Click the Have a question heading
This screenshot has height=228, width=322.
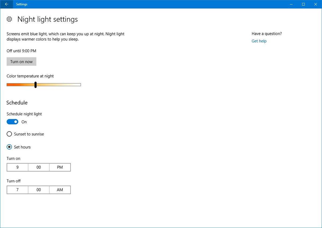click(266, 34)
